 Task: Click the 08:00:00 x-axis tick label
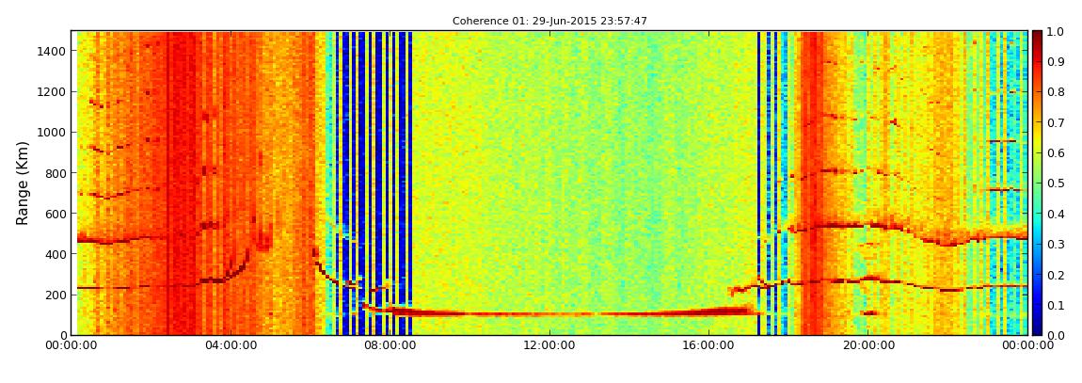click(390, 345)
